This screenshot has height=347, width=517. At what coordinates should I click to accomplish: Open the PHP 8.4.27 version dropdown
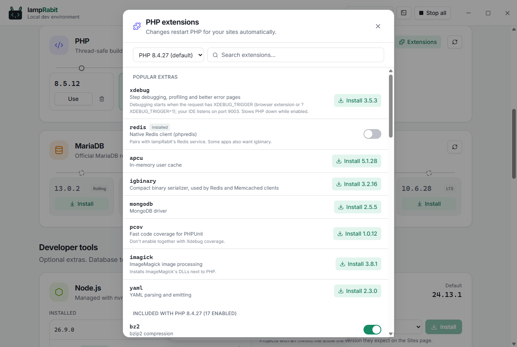click(x=168, y=55)
